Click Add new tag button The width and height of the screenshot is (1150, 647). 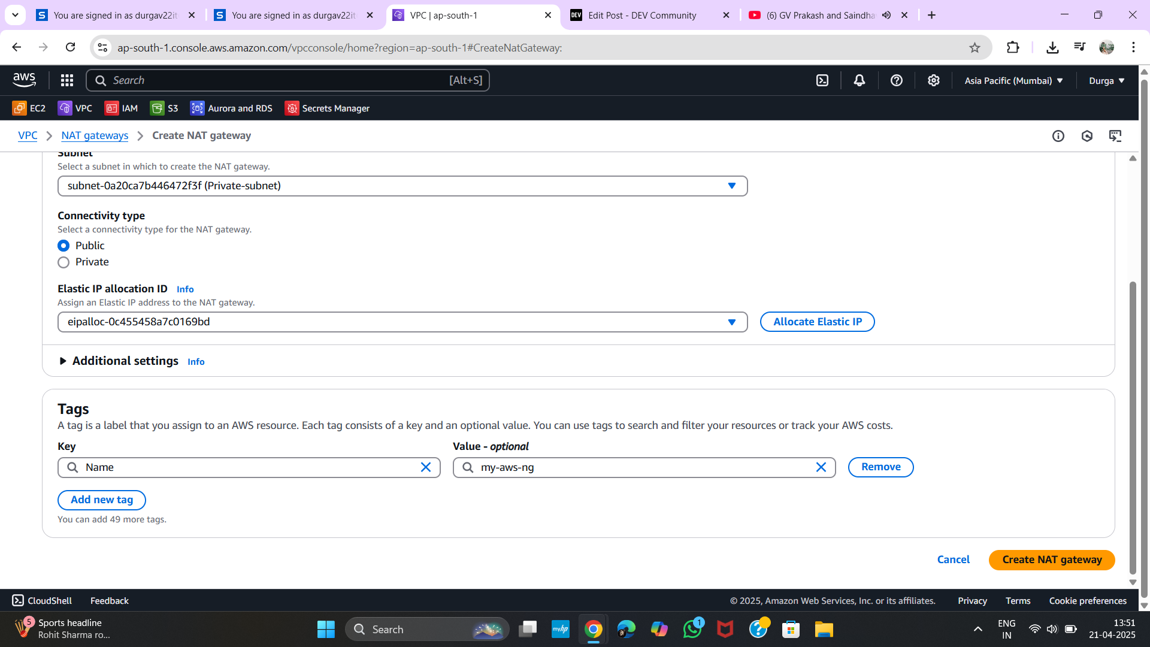pyautogui.click(x=102, y=500)
